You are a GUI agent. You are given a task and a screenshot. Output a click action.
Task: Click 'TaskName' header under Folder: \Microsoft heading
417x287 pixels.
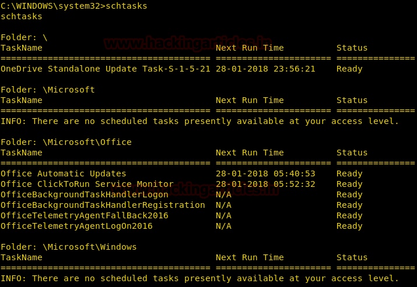pyautogui.click(x=21, y=100)
